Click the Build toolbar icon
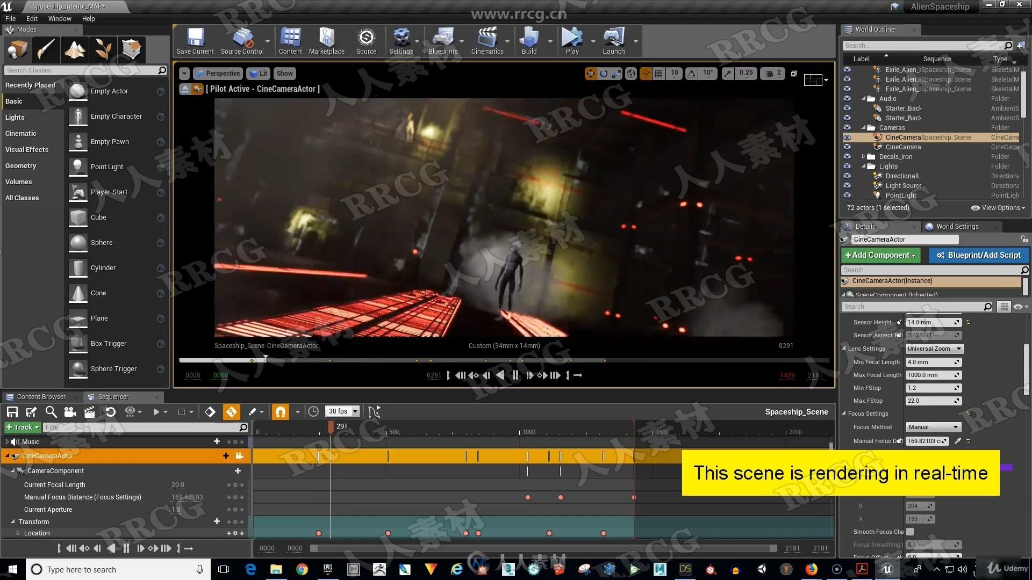The image size is (1032, 580). (x=529, y=40)
